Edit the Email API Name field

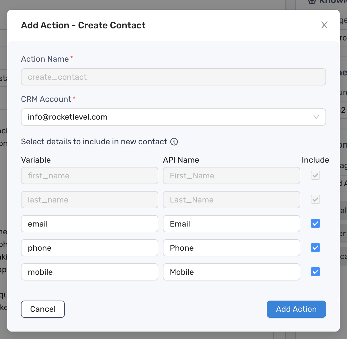click(x=231, y=224)
